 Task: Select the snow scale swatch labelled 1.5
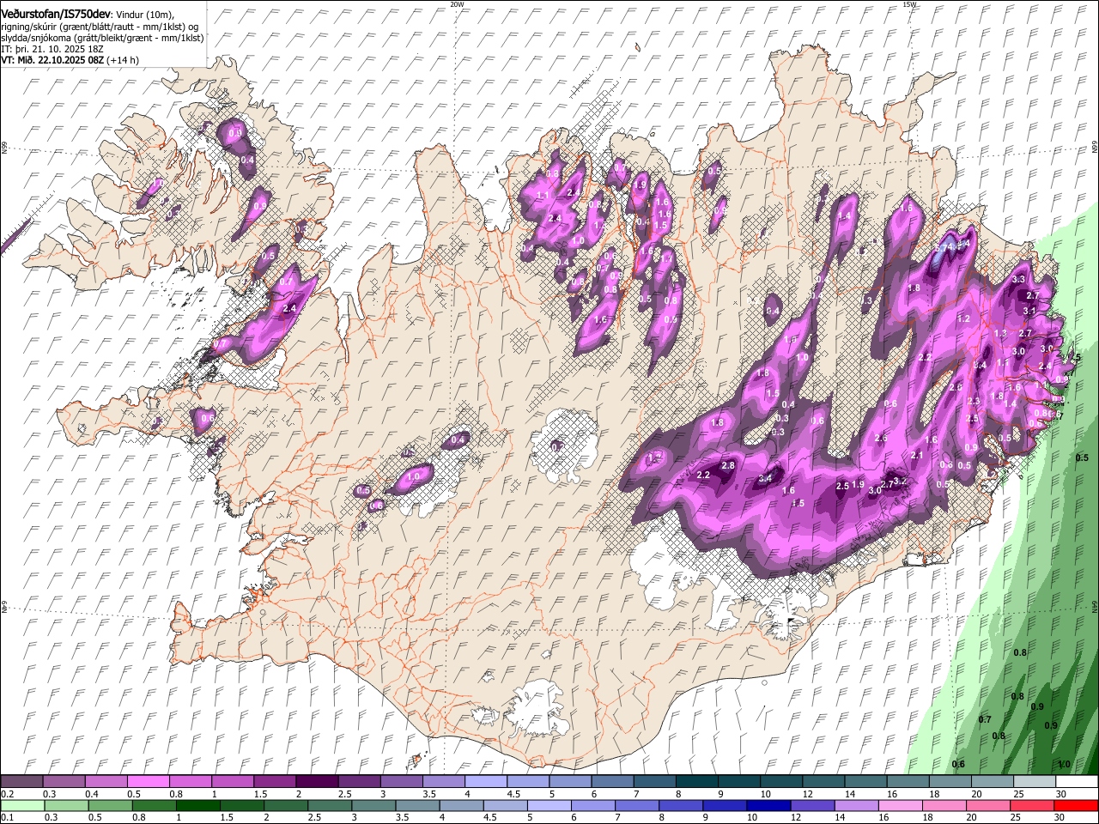274,782
